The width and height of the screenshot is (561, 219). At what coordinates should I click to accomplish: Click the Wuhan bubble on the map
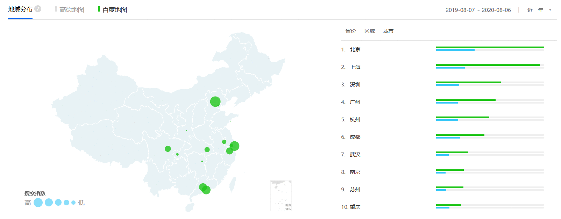[207, 149]
